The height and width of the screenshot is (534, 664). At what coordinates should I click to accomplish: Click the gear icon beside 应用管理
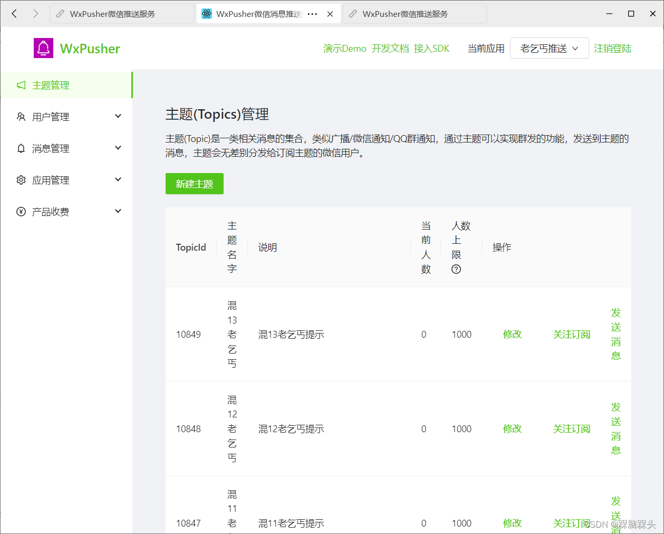pos(21,180)
